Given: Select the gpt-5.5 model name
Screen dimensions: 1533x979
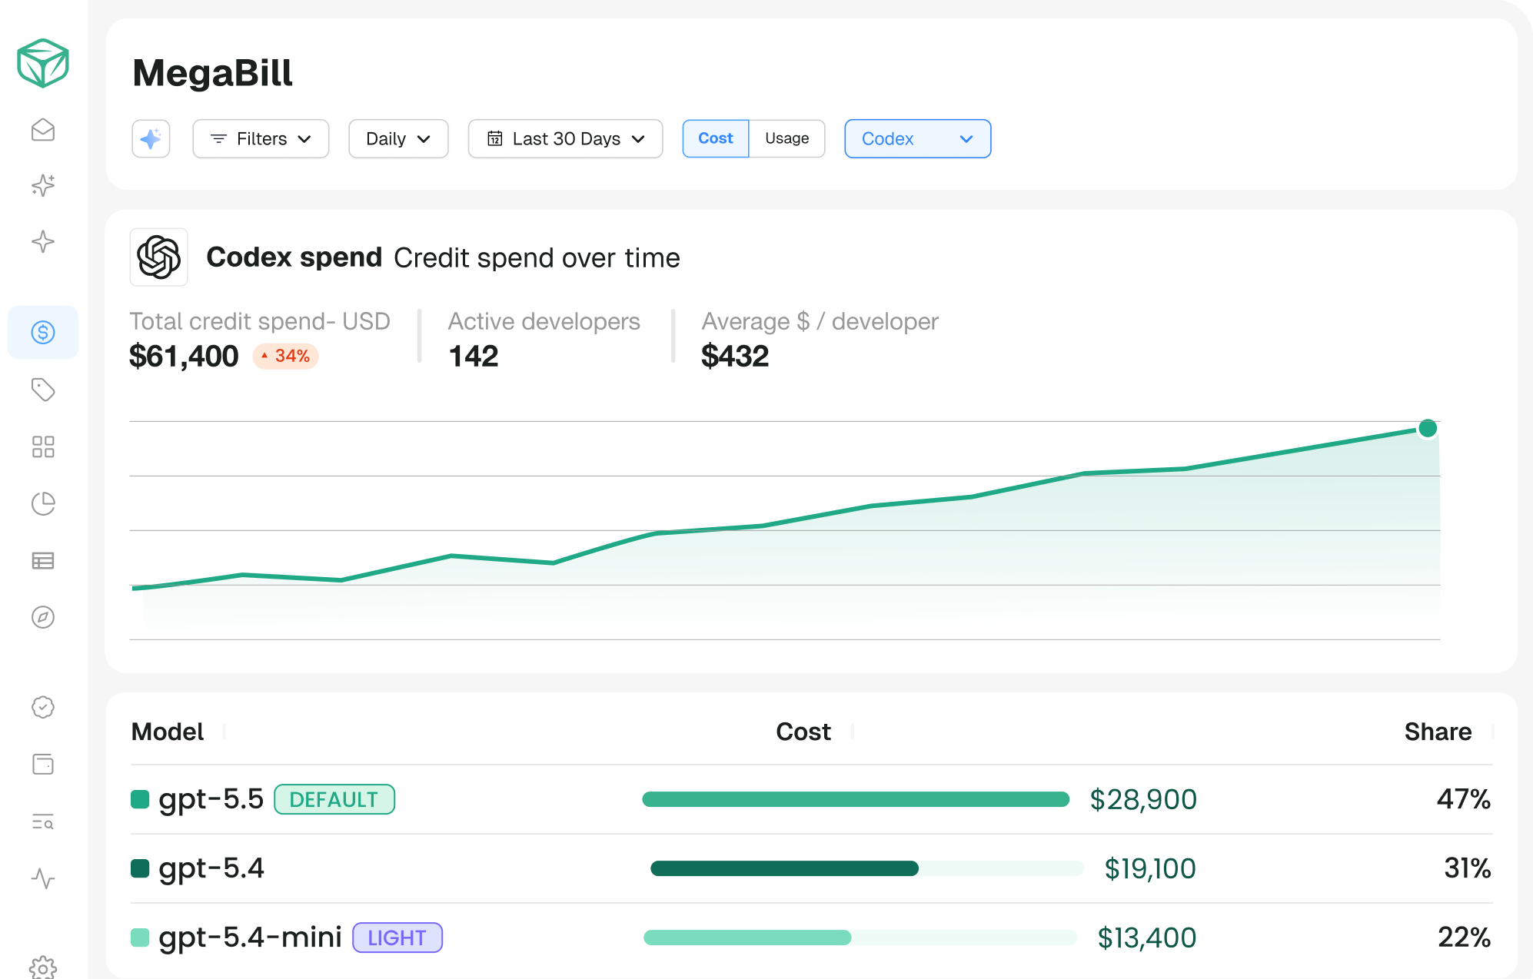Looking at the screenshot, I should pyautogui.click(x=211, y=799).
